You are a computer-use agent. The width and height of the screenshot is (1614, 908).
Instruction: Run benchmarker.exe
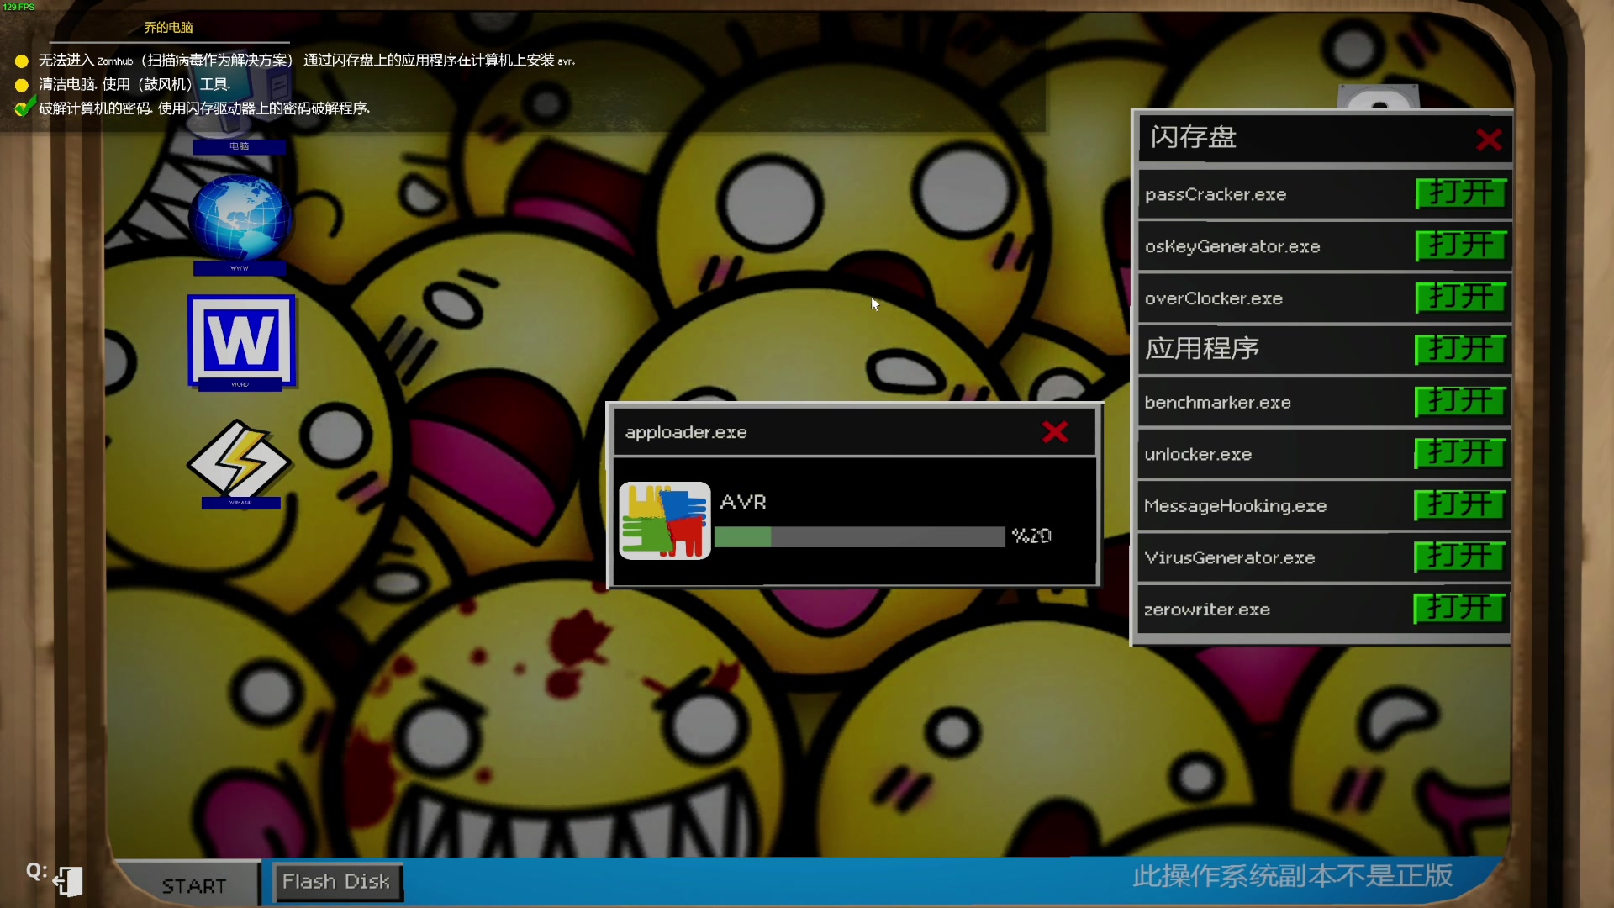click(x=1461, y=402)
